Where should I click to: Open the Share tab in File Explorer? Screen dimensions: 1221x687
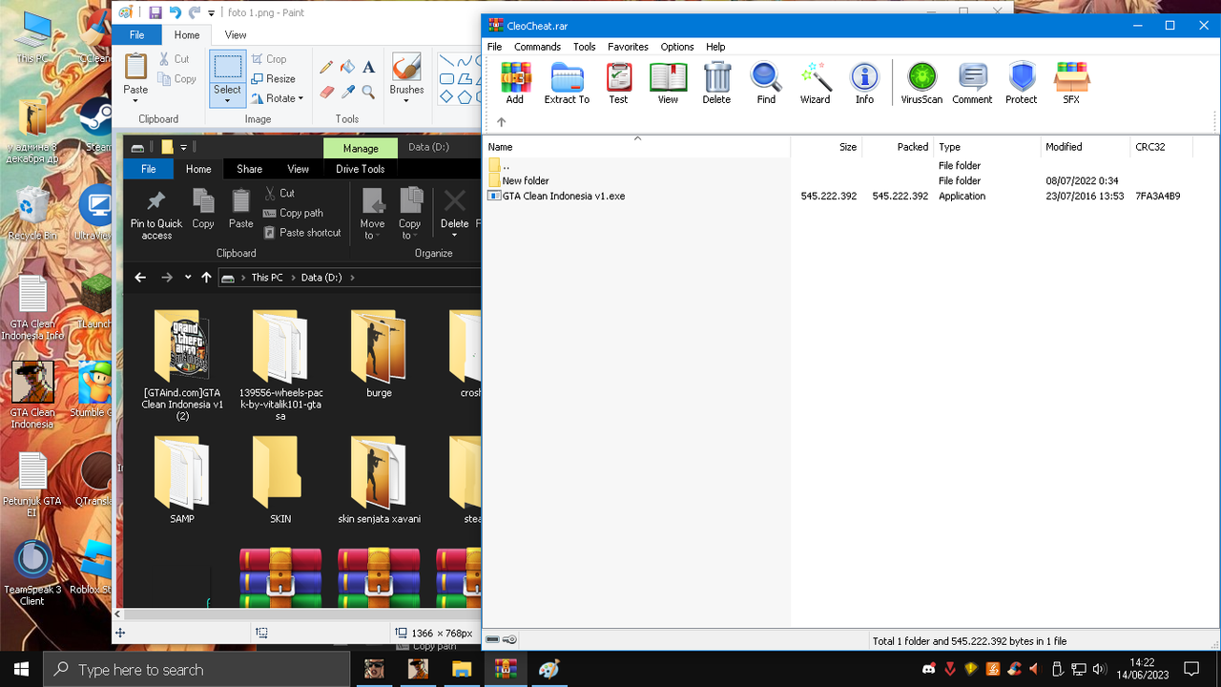point(250,169)
